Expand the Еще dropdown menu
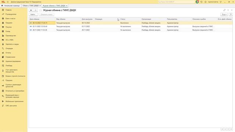 point(224,15)
